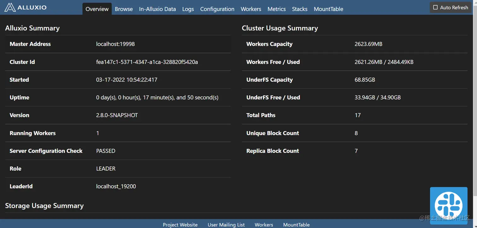477x228 pixels.
Task: Go to the Configuration tab
Action: 217,9
